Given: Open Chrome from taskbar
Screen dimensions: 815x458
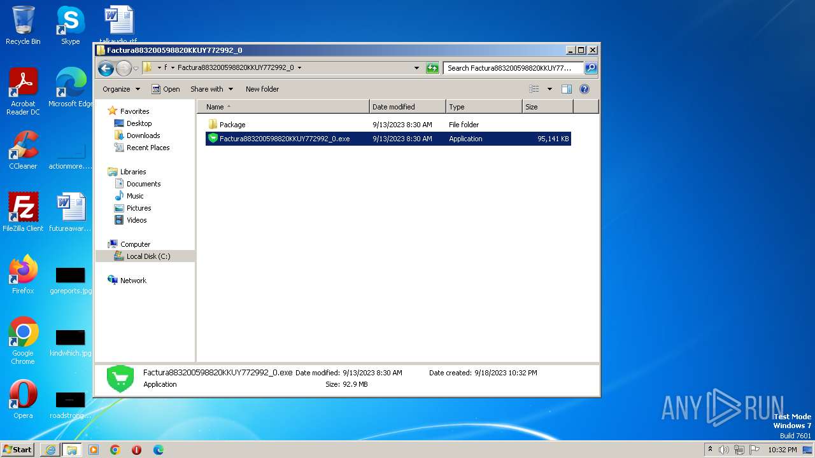Looking at the screenshot, I should point(115,450).
